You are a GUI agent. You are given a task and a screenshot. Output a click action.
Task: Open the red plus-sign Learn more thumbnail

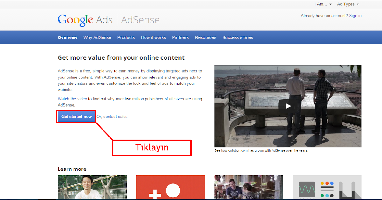click(170, 187)
